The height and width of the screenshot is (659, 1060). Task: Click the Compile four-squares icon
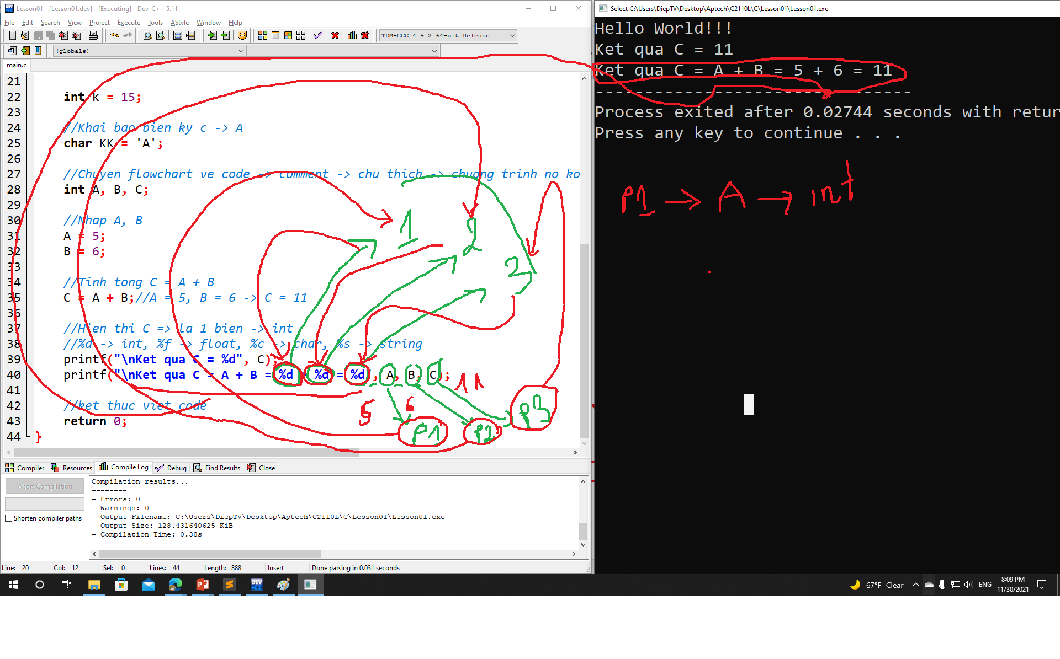click(263, 35)
